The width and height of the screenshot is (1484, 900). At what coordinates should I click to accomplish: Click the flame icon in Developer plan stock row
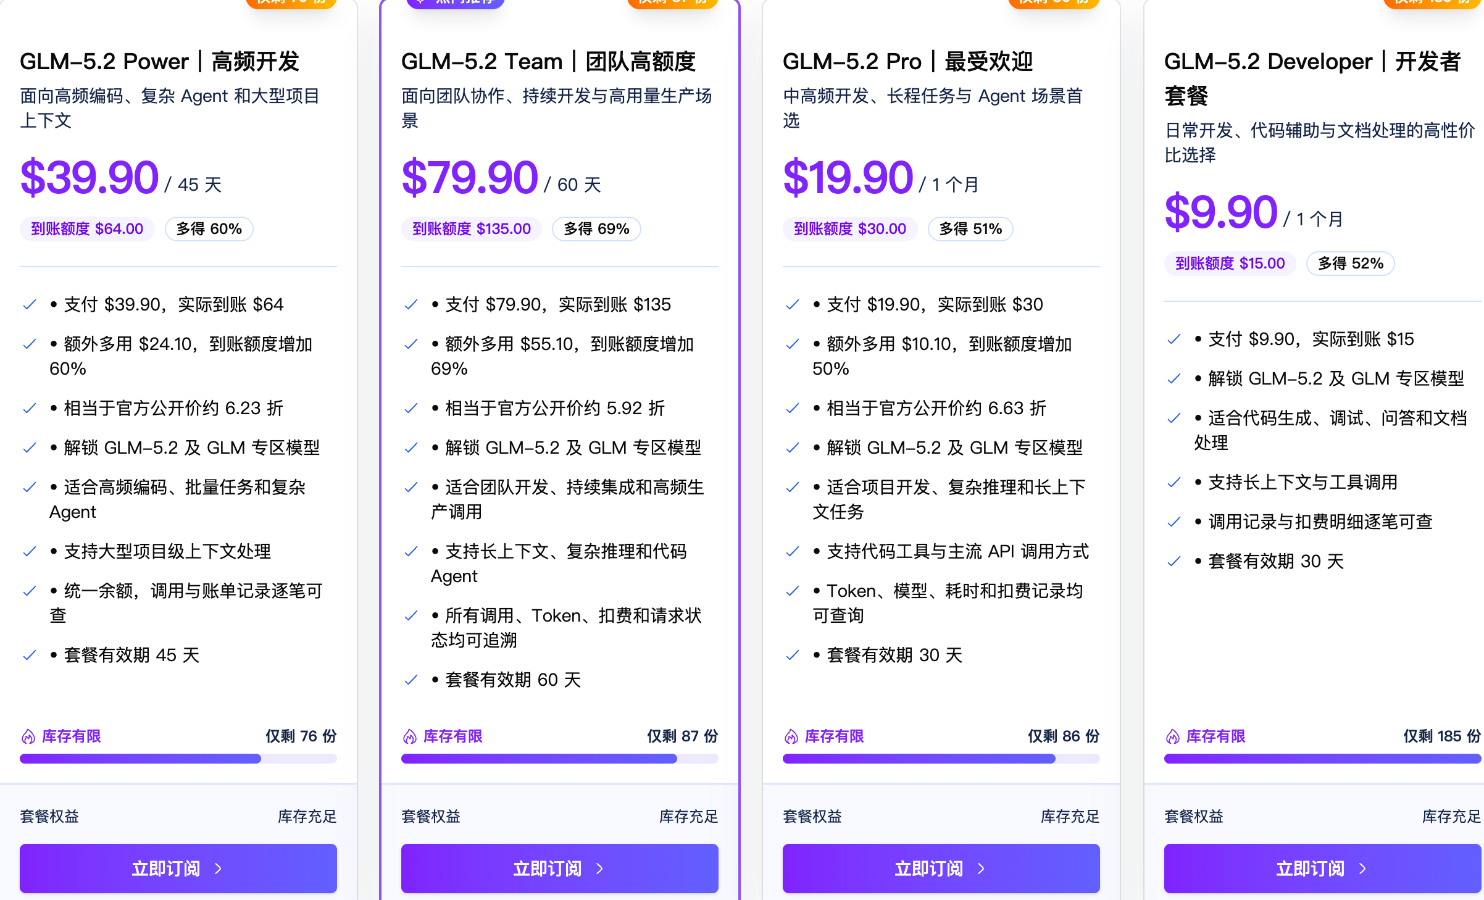click(x=1173, y=736)
